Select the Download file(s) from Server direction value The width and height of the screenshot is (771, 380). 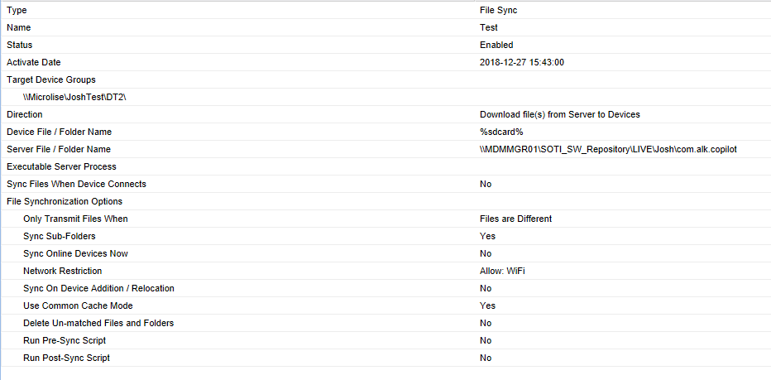pos(559,114)
